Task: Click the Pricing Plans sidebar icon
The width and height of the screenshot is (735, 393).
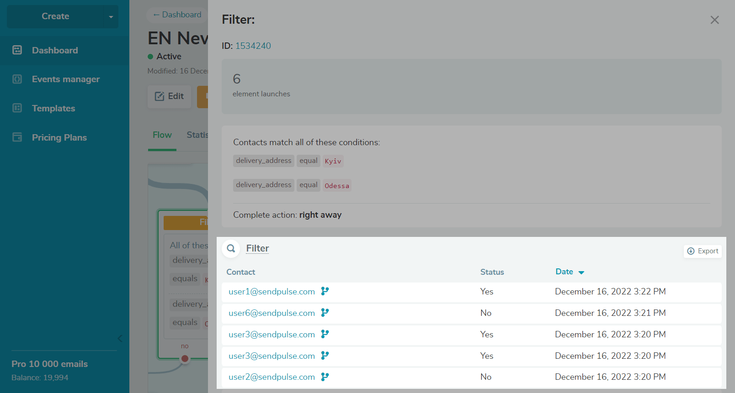Action: [17, 137]
